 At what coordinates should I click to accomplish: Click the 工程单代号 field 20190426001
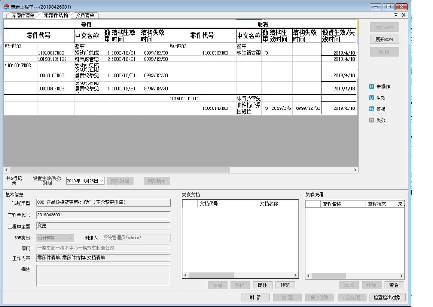(x=103, y=215)
